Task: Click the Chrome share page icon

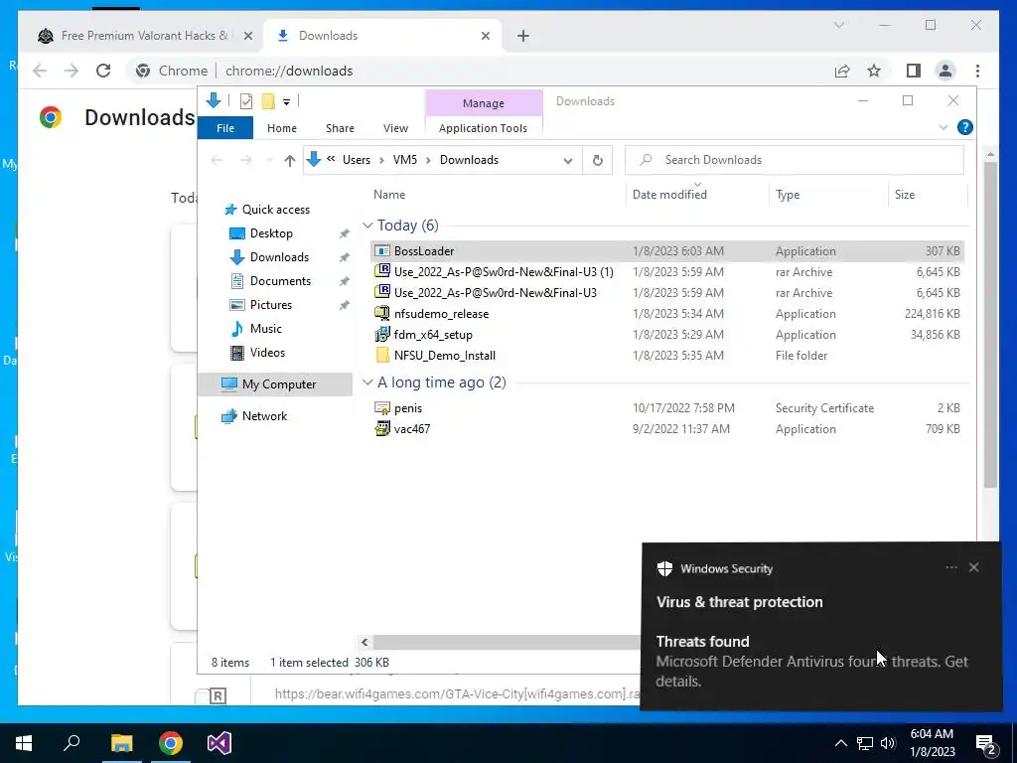Action: coord(842,71)
